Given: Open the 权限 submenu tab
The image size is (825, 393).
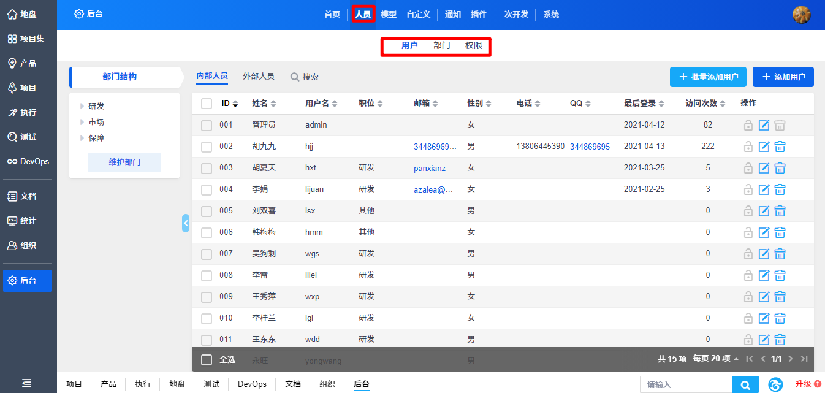Looking at the screenshot, I should pyautogui.click(x=473, y=46).
